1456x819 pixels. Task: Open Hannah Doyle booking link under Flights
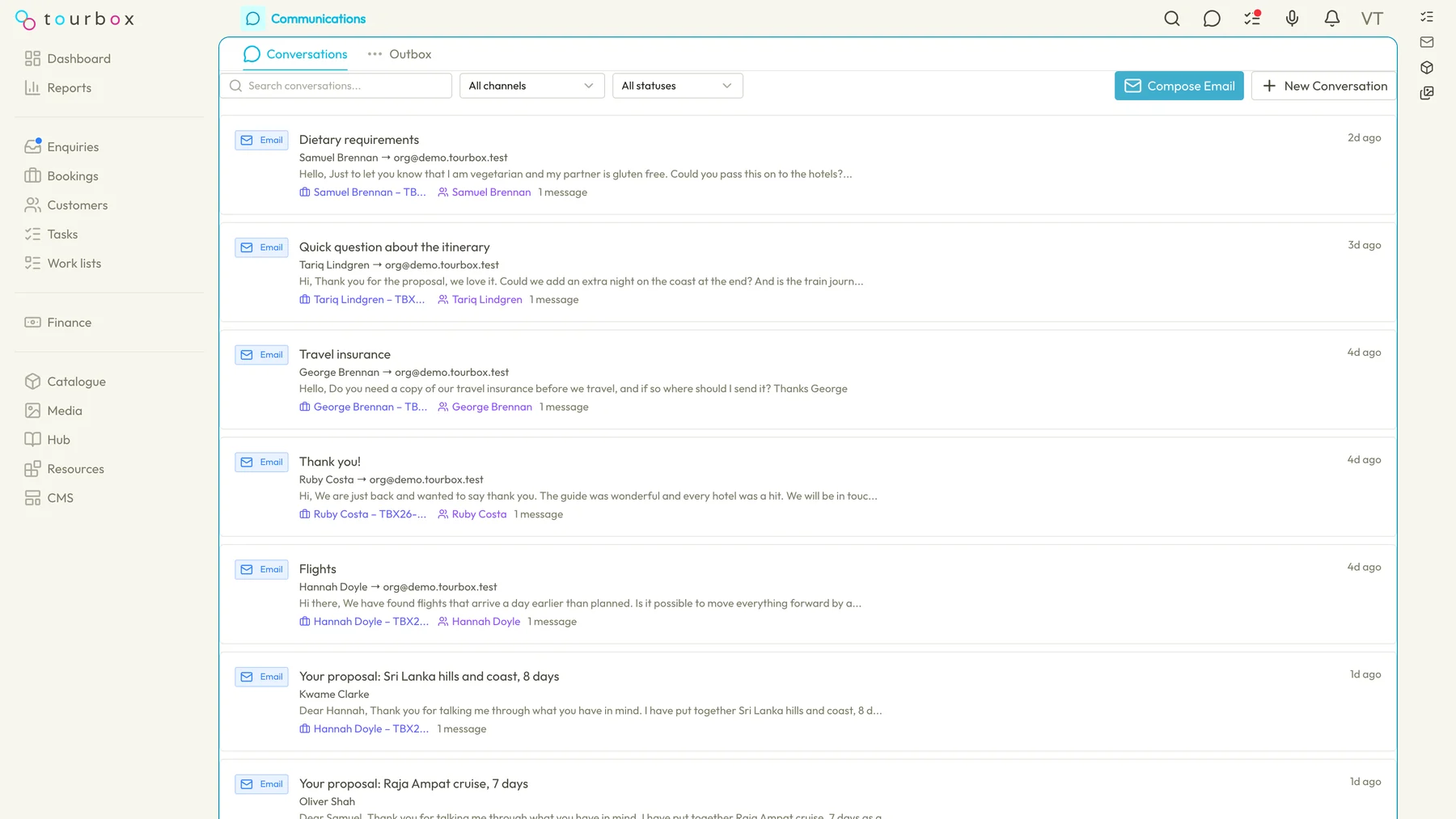tap(364, 622)
